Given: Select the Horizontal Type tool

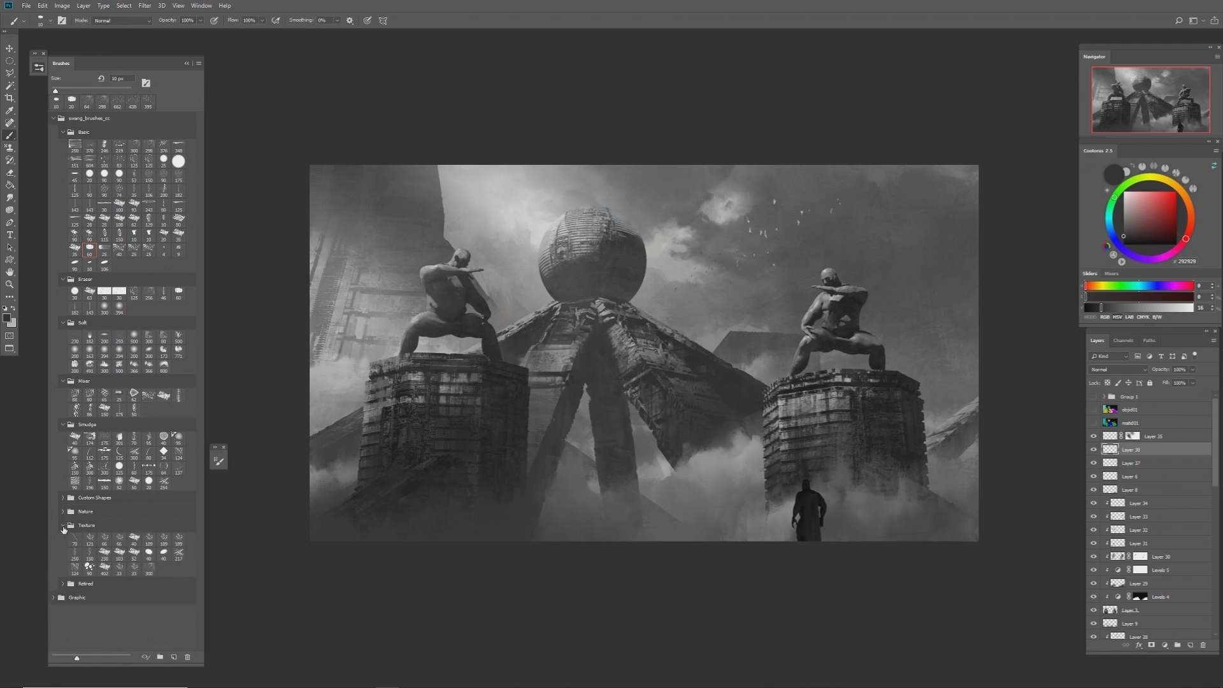Looking at the screenshot, I should [10, 235].
